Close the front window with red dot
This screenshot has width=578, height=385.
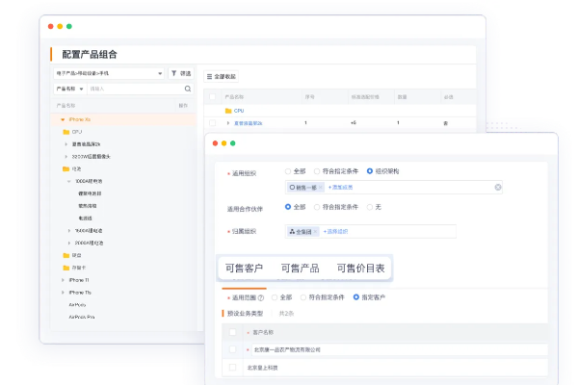pyautogui.click(x=215, y=143)
